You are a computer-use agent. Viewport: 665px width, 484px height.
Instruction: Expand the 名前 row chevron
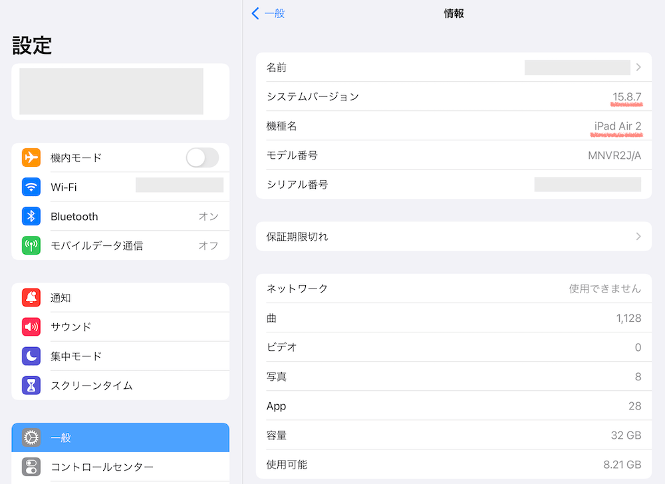[638, 67]
